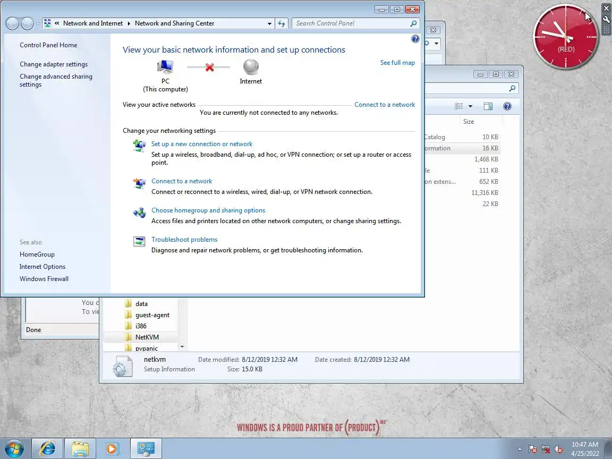Click the netkvm setup information file icon

click(122, 365)
